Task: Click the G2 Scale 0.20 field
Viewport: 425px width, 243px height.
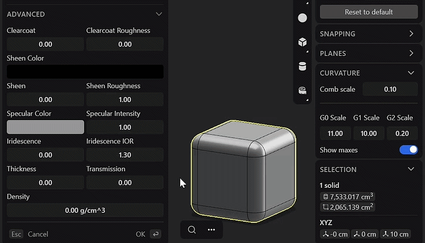Action: click(x=402, y=134)
